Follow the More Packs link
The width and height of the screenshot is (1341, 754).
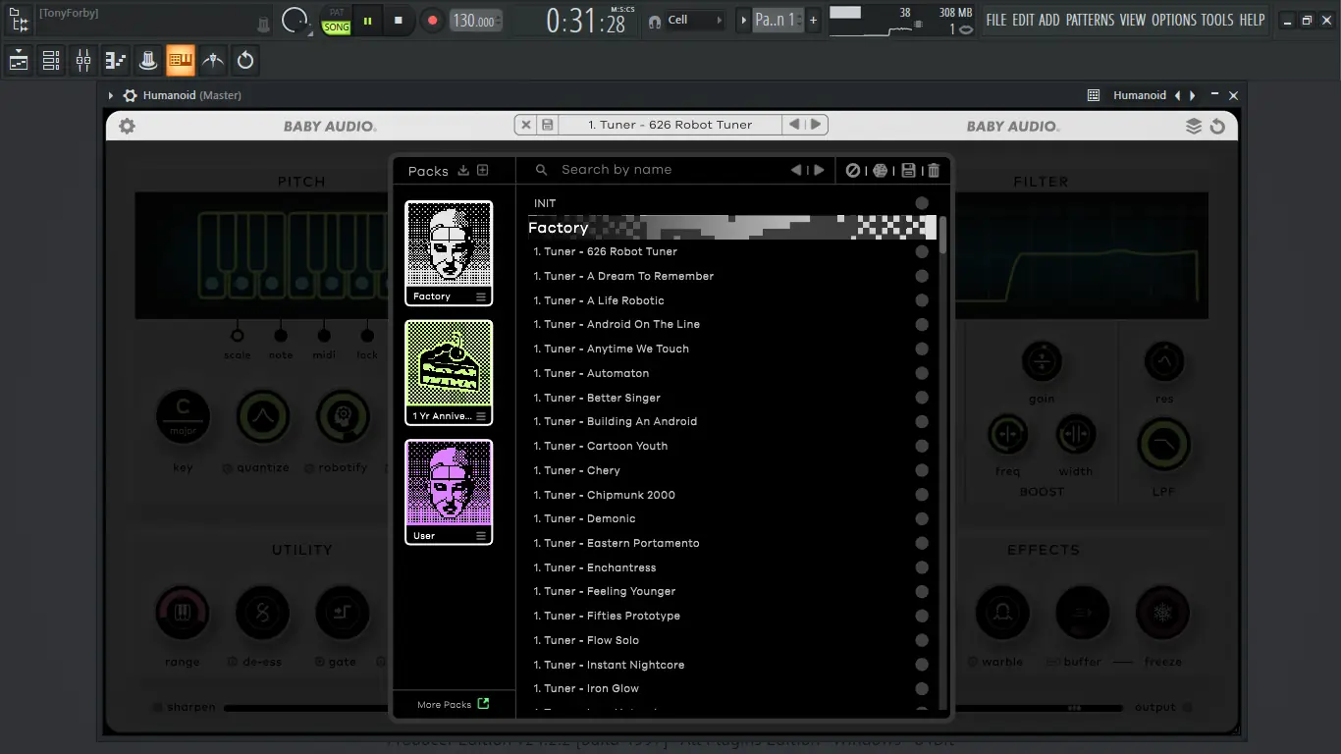pyautogui.click(x=453, y=704)
